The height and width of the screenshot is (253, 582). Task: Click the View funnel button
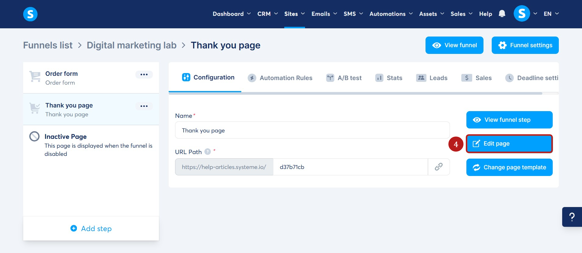coord(454,45)
